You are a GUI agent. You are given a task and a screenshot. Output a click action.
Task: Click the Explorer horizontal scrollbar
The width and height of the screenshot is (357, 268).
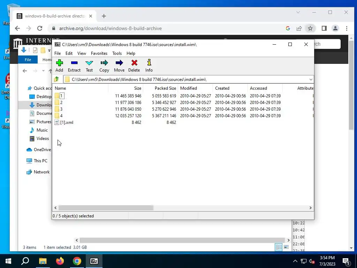point(182,240)
